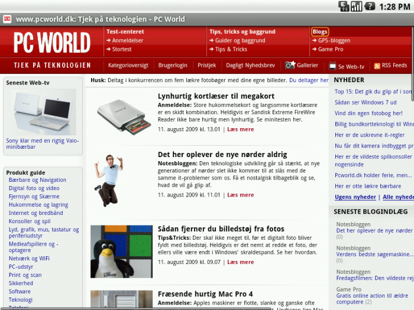Open Test-centeret section
Screen dimensions: 414x310
[x=125, y=32]
